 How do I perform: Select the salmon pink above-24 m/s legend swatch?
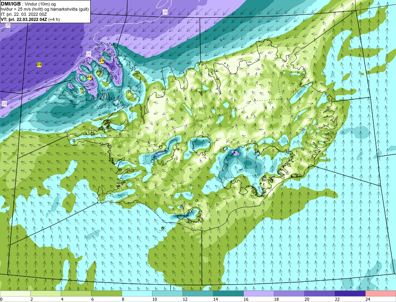click(381, 293)
